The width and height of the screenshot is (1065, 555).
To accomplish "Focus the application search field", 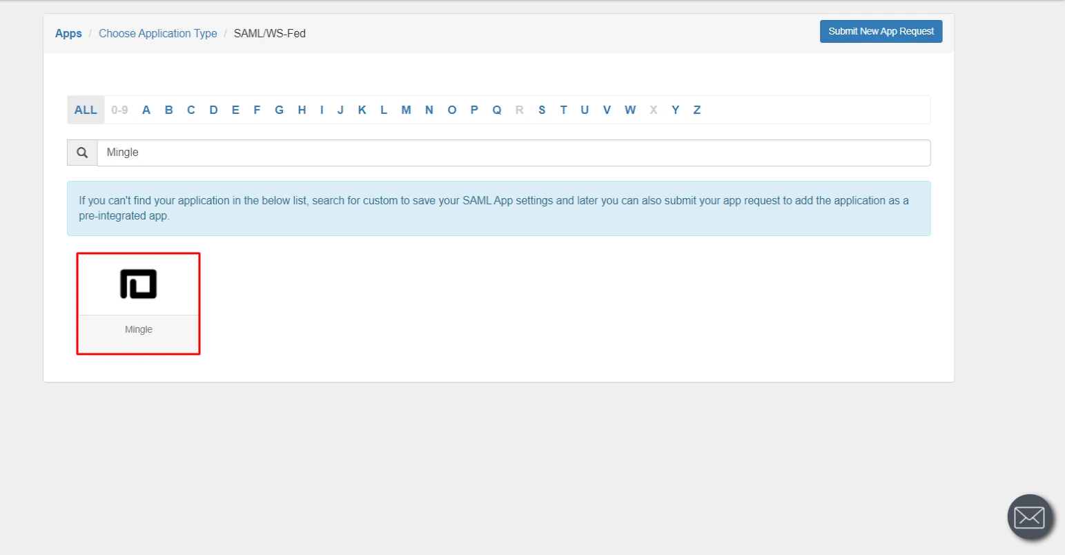I will coord(514,153).
